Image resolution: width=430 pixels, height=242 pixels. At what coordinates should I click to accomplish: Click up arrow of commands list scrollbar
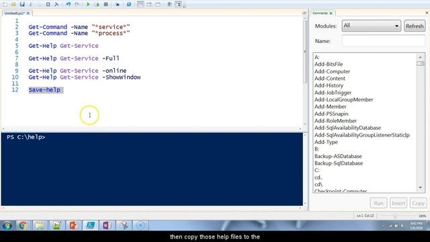421,57
